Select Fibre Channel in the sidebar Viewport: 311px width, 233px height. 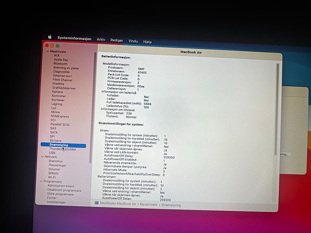[62, 80]
